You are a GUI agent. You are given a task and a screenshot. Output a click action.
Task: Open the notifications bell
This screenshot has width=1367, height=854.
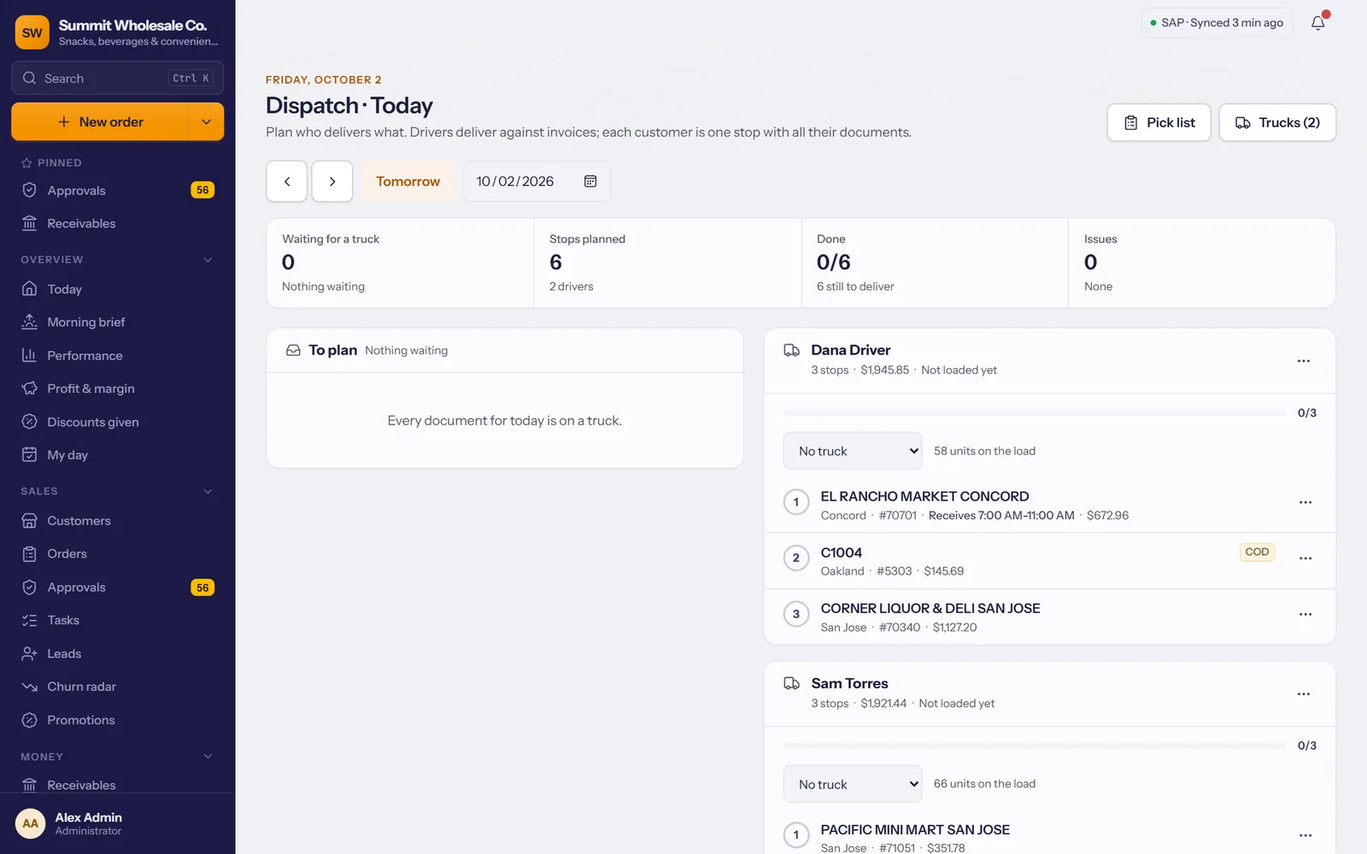tap(1318, 23)
